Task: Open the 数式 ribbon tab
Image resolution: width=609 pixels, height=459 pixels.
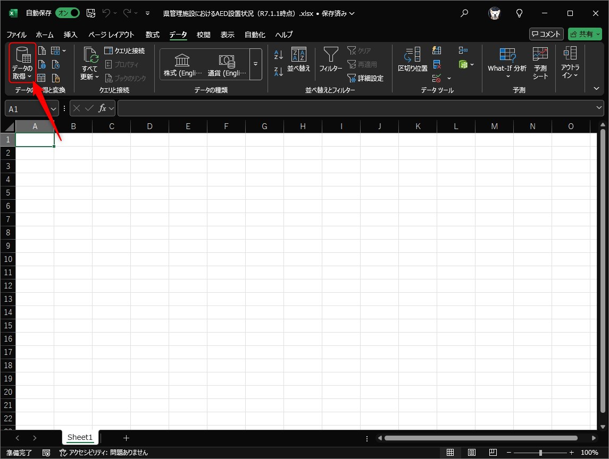Action: 152,35
